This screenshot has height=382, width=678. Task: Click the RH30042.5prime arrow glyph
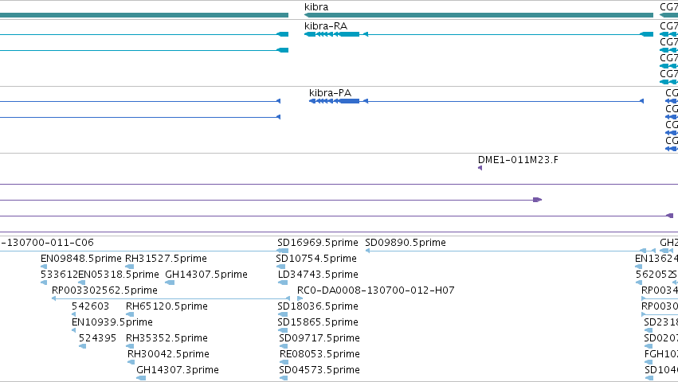tap(131, 362)
